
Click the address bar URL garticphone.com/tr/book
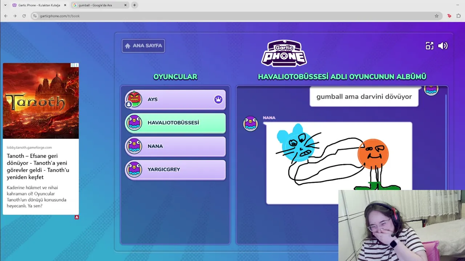[x=60, y=16]
